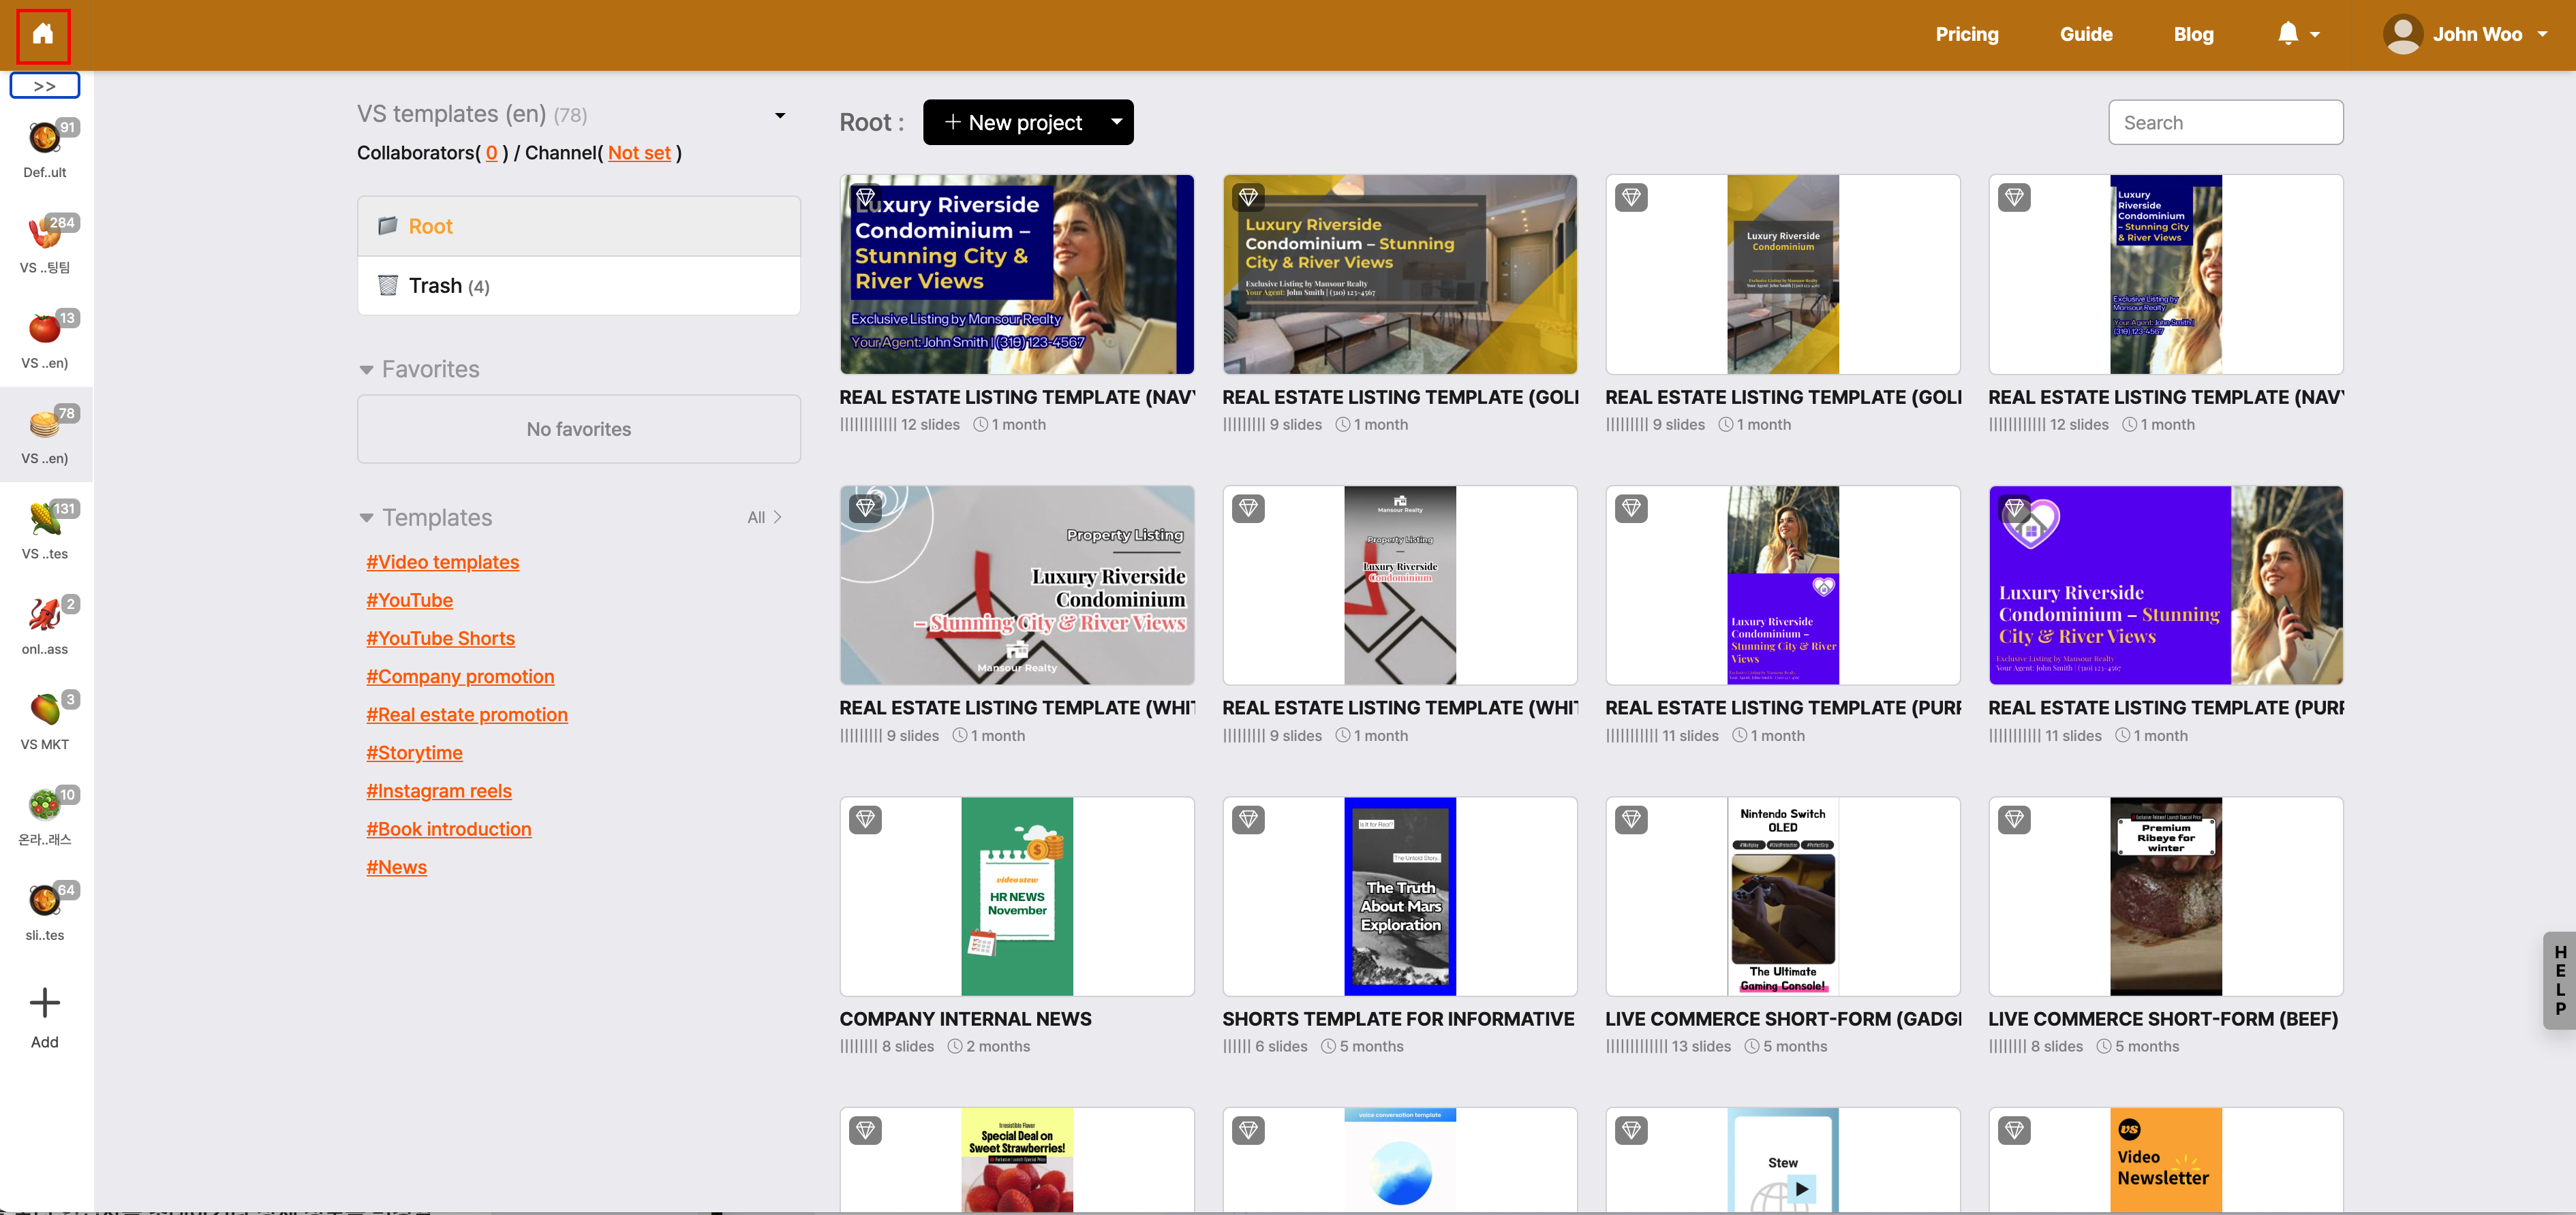The image size is (2576, 1215).
Task: Select the VS MKT mango workspace icon
Action: click(45, 708)
